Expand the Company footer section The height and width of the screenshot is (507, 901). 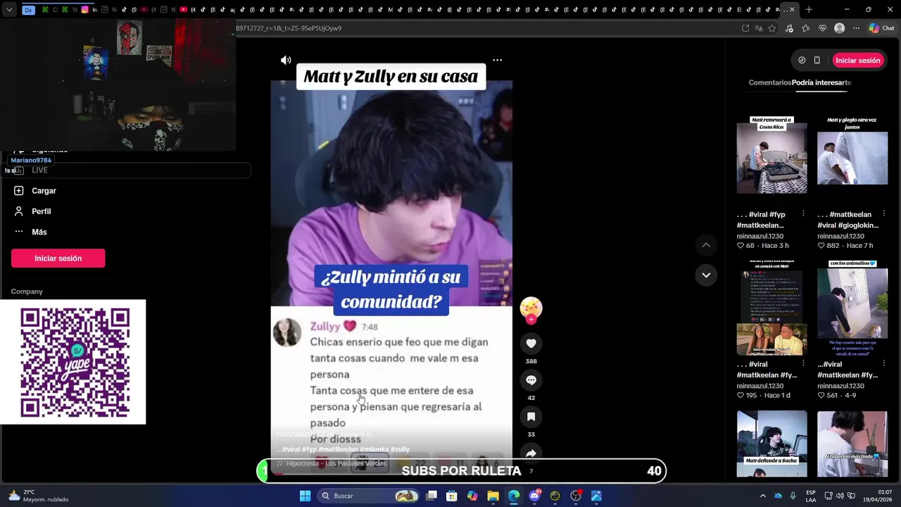pyautogui.click(x=27, y=292)
